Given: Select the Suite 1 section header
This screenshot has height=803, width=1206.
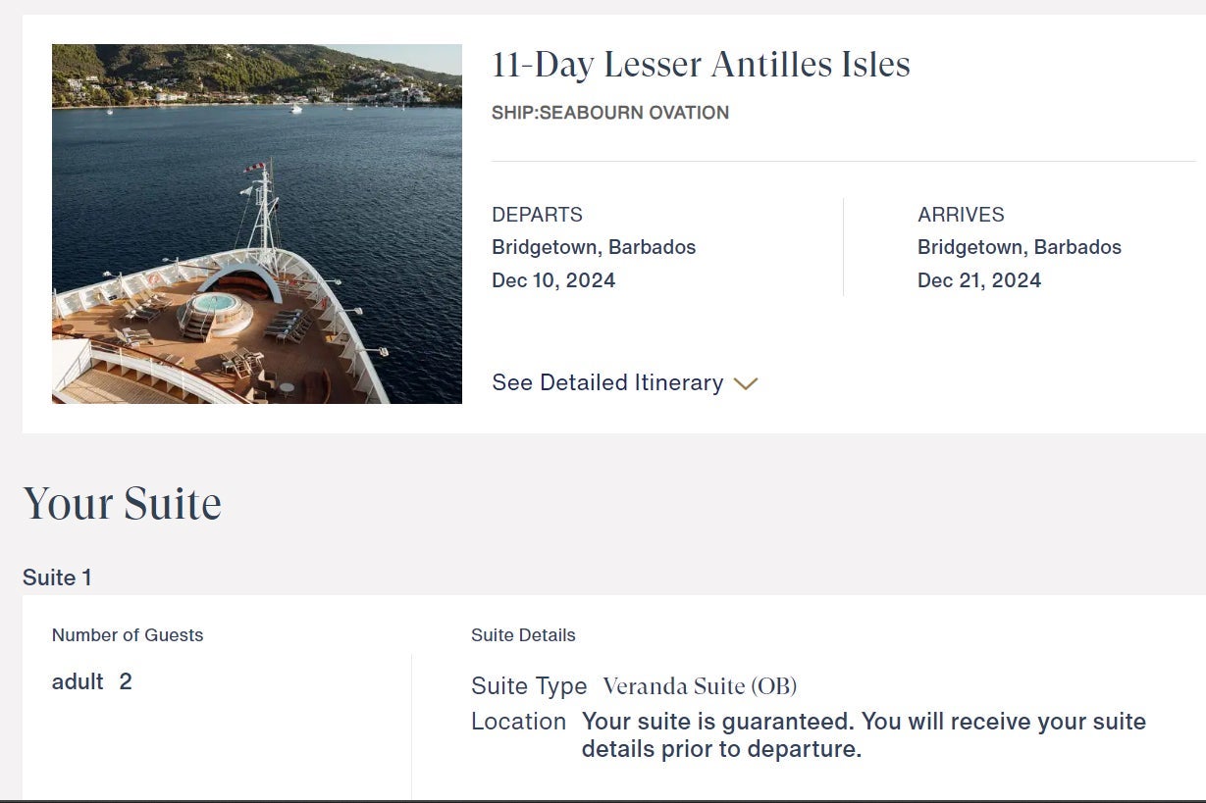Looking at the screenshot, I should [56, 577].
